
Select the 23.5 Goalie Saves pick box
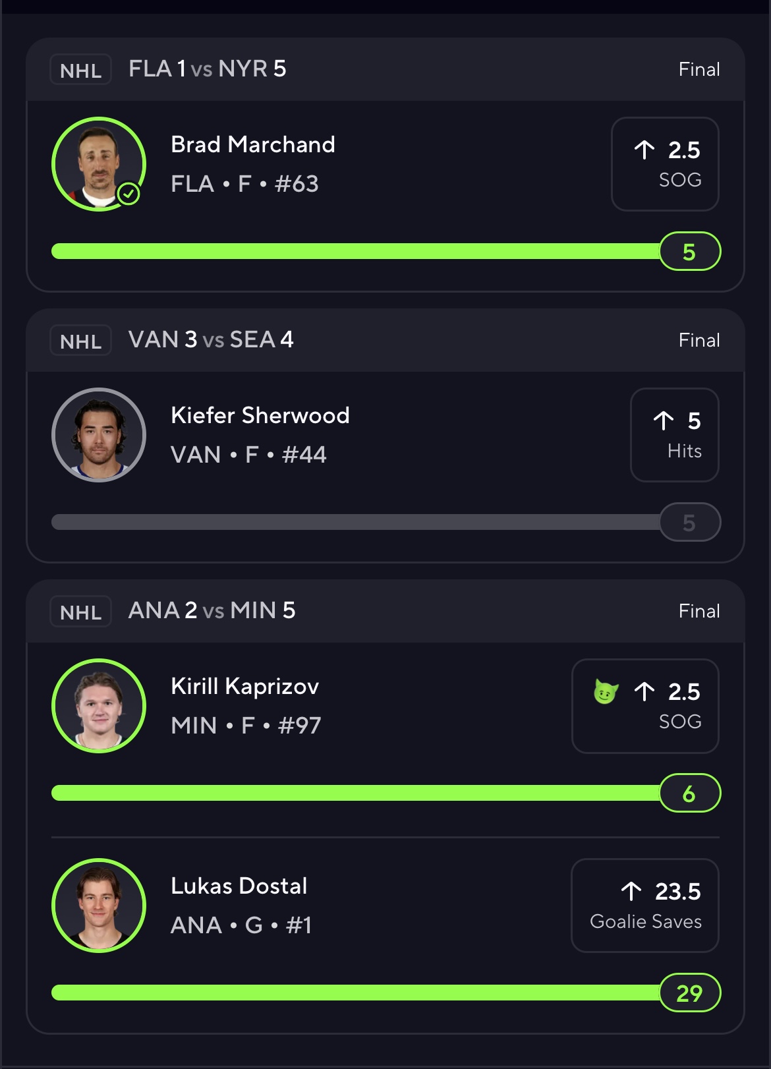pyautogui.click(x=644, y=906)
